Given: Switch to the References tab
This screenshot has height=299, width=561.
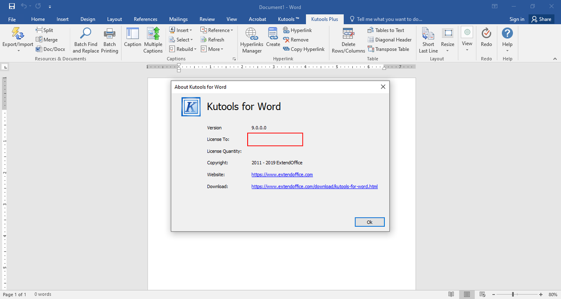Looking at the screenshot, I should coord(146,19).
